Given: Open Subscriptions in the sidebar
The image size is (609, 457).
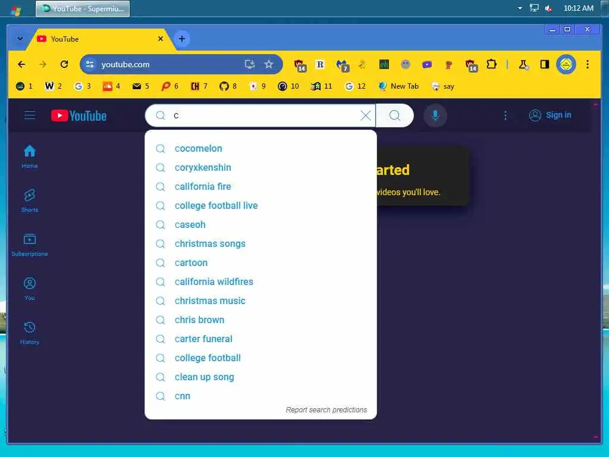Looking at the screenshot, I should pyautogui.click(x=30, y=245).
